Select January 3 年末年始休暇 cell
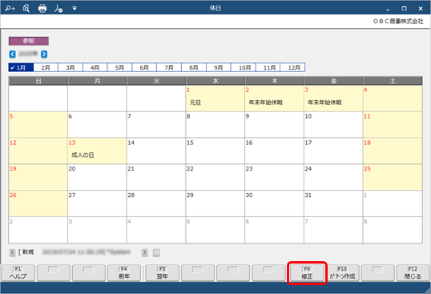Image resolution: width=431 pixels, height=294 pixels. pyautogui.click(x=333, y=99)
